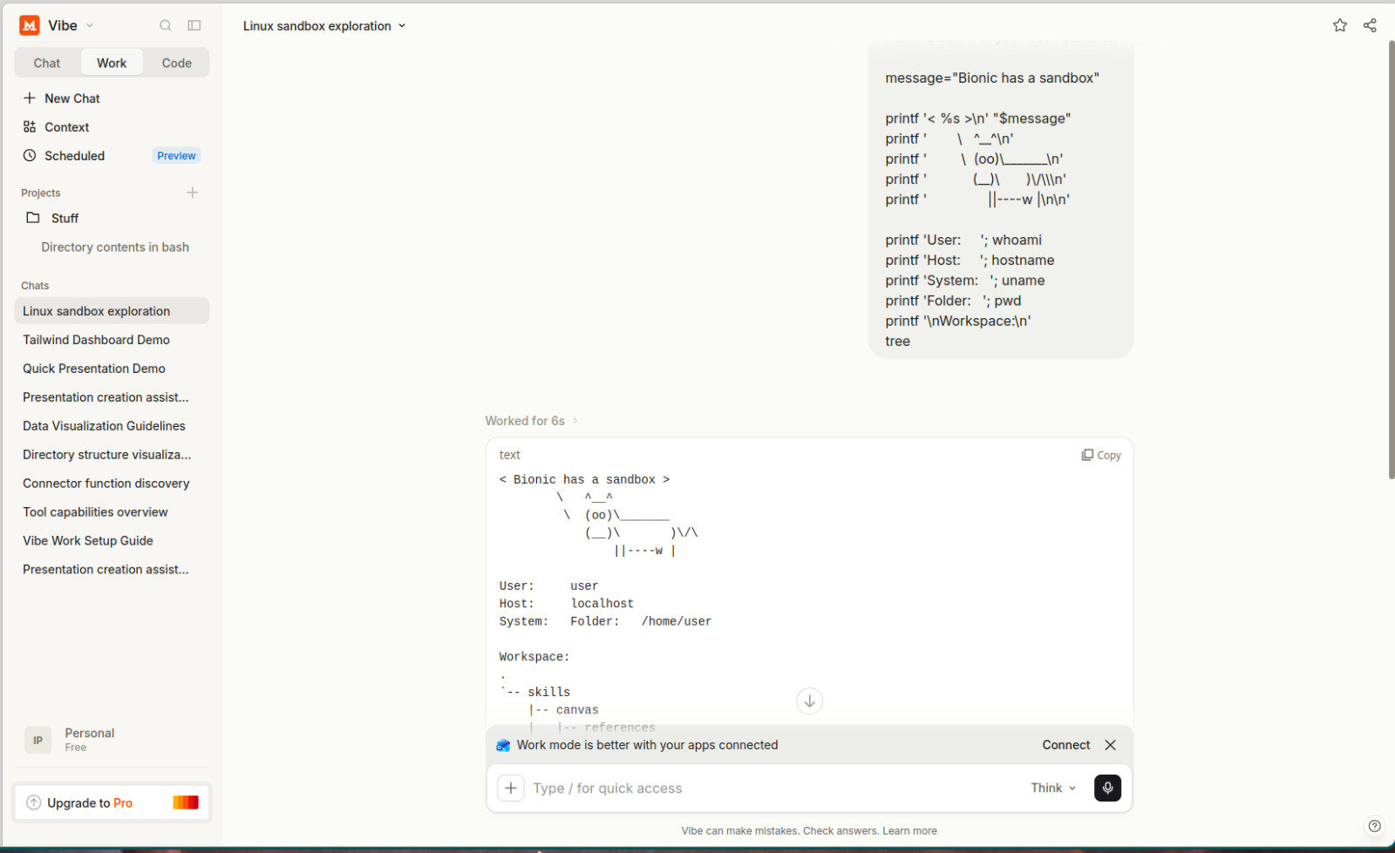Open the Think mode dropdown

point(1053,788)
